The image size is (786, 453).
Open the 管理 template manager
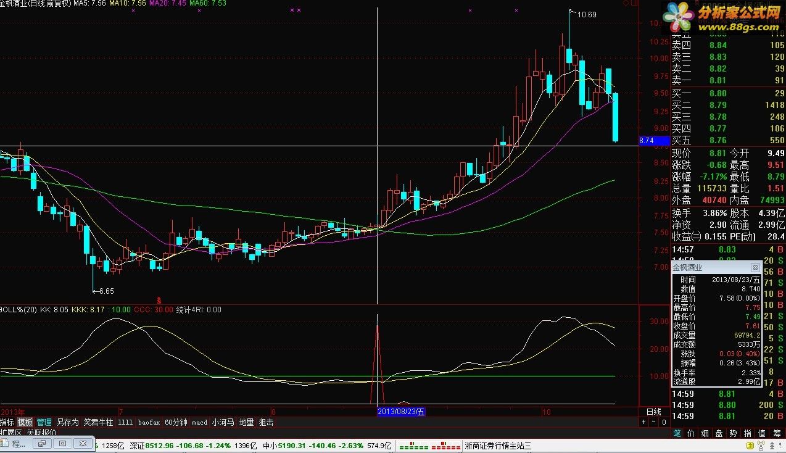coord(44,422)
